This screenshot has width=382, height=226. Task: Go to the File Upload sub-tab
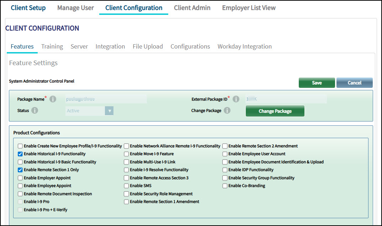click(x=148, y=46)
